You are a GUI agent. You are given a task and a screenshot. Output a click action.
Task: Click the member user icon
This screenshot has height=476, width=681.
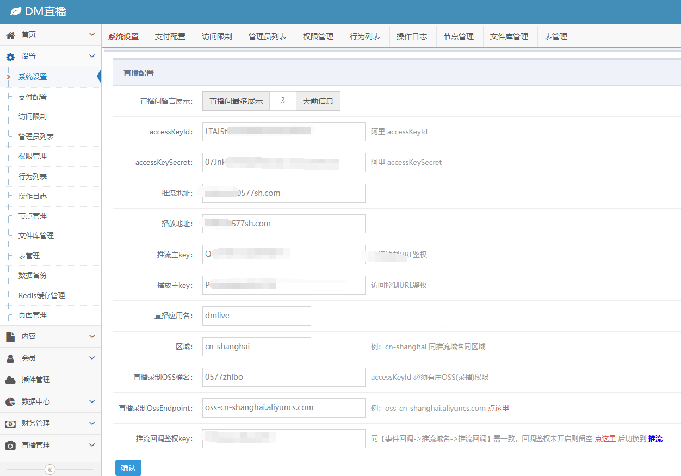point(10,358)
